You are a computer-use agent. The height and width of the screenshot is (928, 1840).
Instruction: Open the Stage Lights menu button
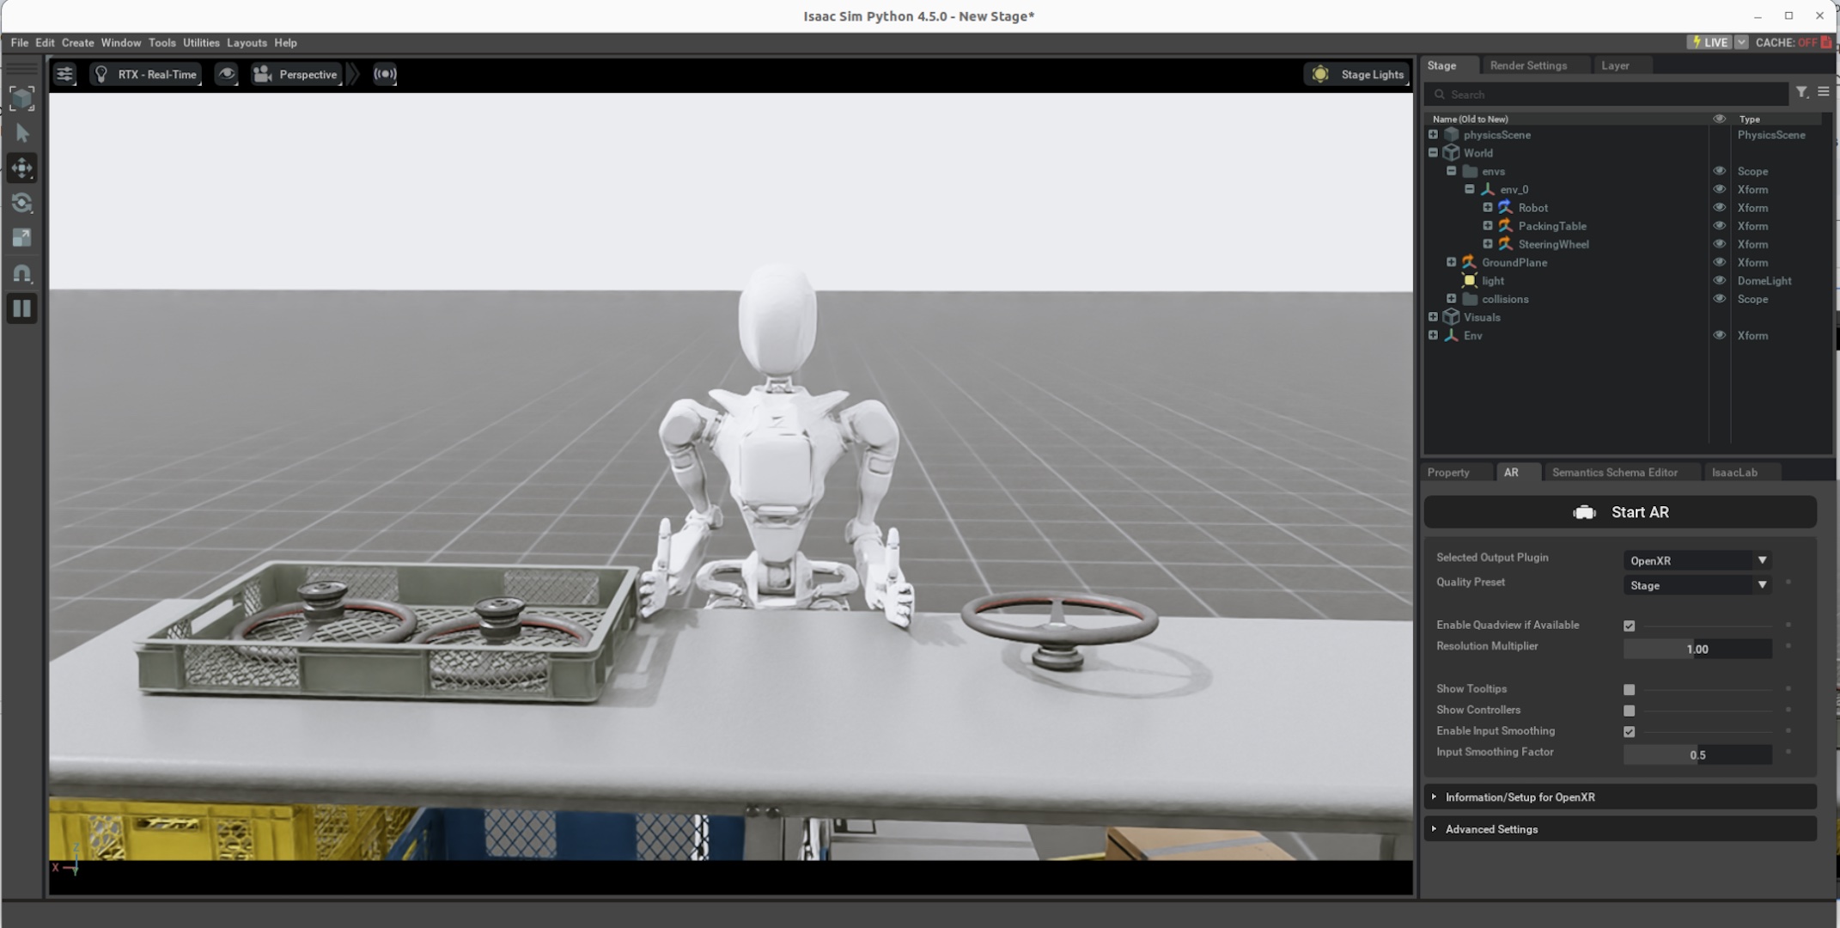click(1358, 75)
